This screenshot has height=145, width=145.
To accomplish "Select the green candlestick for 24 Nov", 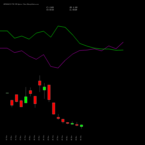I will tap(44, 88).
